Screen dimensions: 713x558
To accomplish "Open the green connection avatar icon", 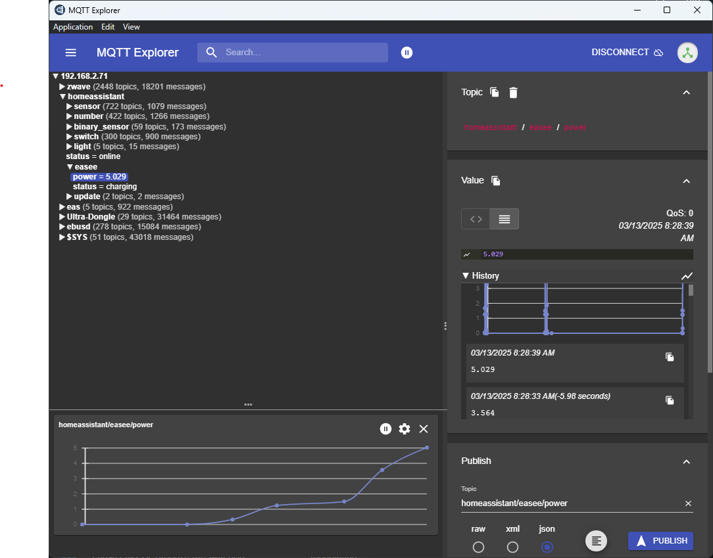I will (x=687, y=53).
